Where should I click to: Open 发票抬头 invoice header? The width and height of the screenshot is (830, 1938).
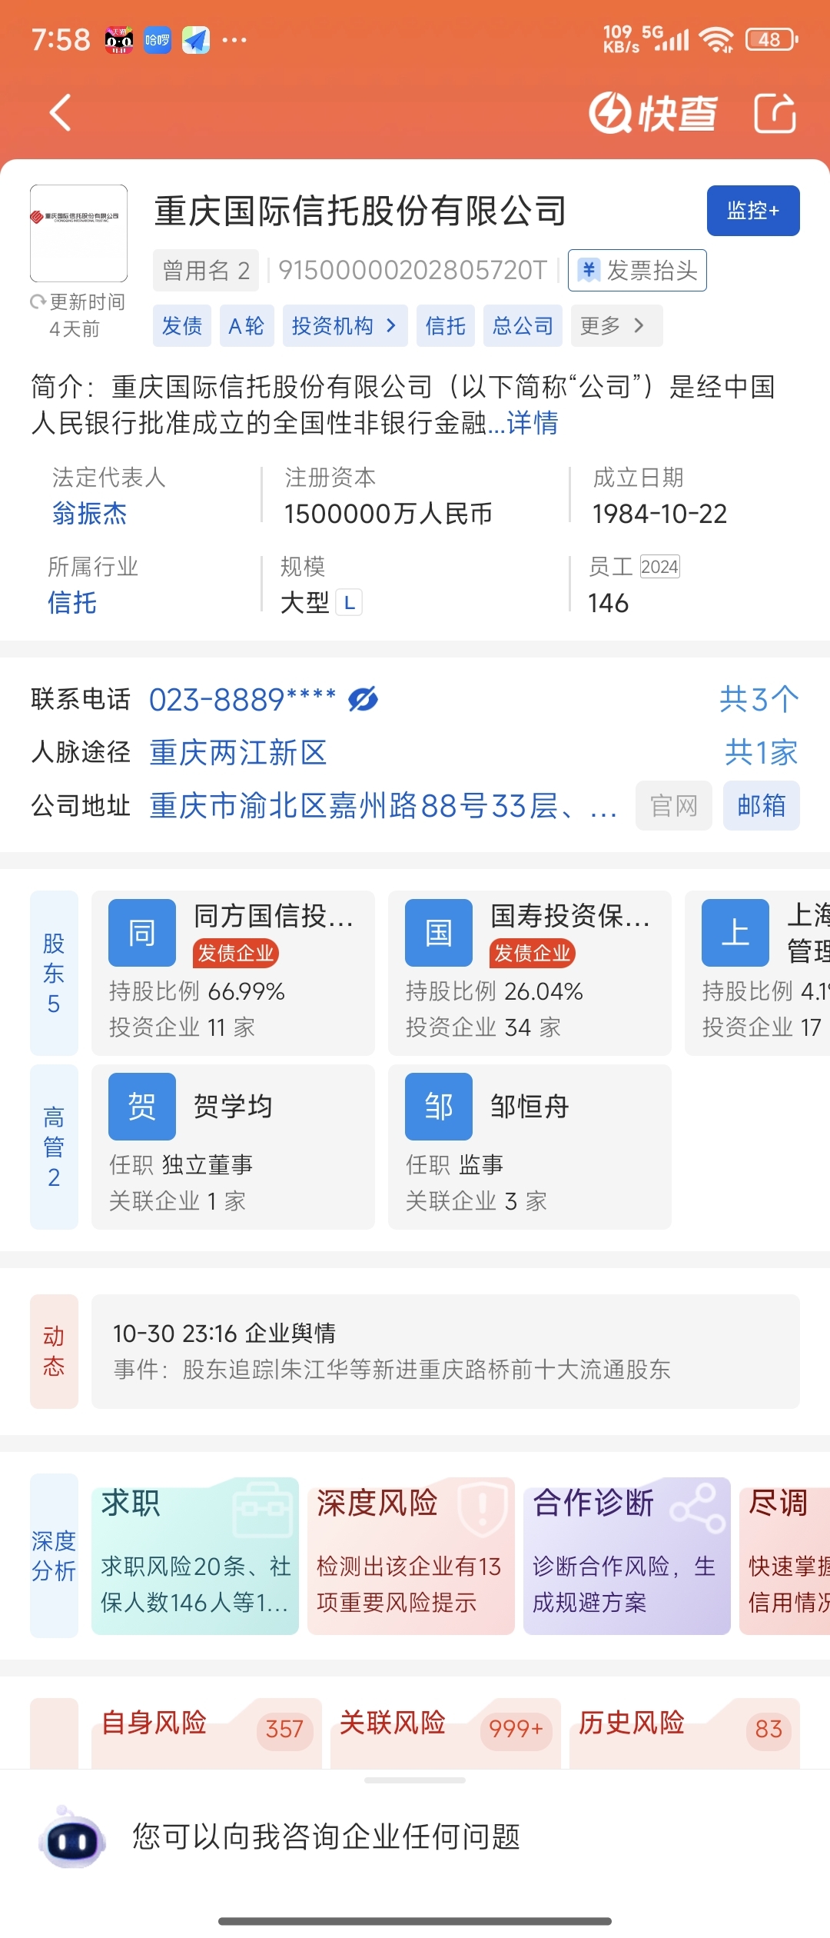[637, 270]
